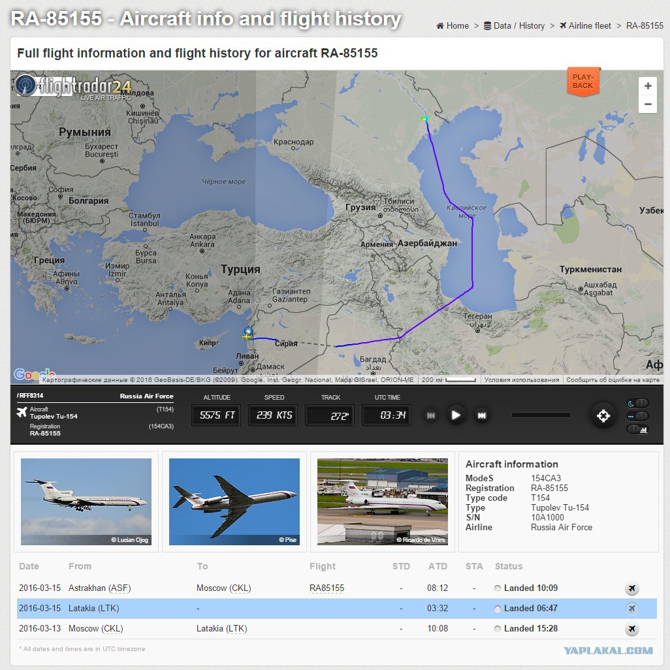Open the Ricardo de Vries aircraft photo
670x670 pixels.
click(x=382, y=502)
